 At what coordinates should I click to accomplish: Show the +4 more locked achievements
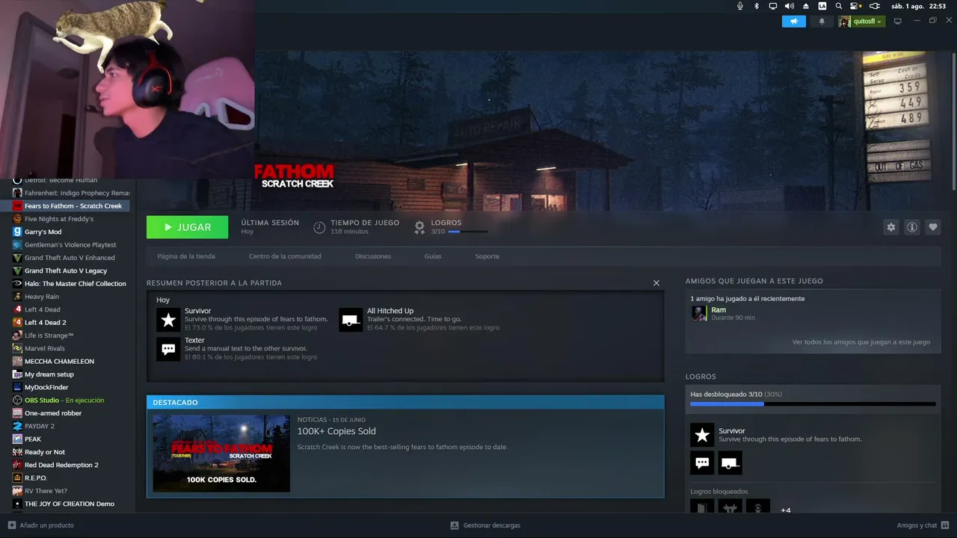click(785, 510)
